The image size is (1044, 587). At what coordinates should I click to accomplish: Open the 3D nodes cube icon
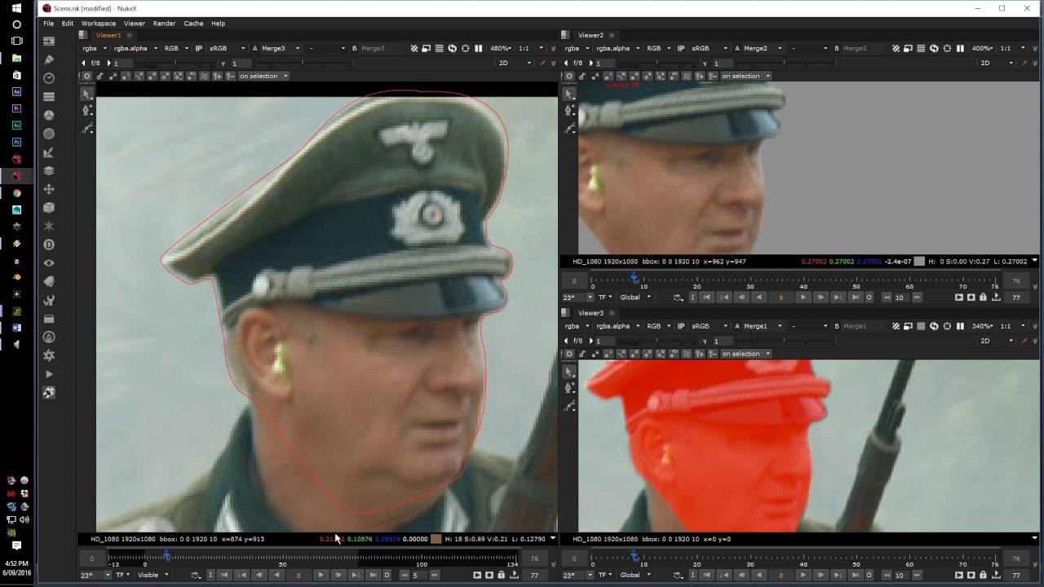[49, 208]
